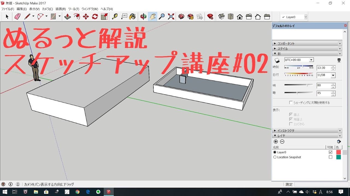The width and height of the screenshot is (350, 196).
Task: Show the Location Snapshot layer
Action: coord(331,157)
